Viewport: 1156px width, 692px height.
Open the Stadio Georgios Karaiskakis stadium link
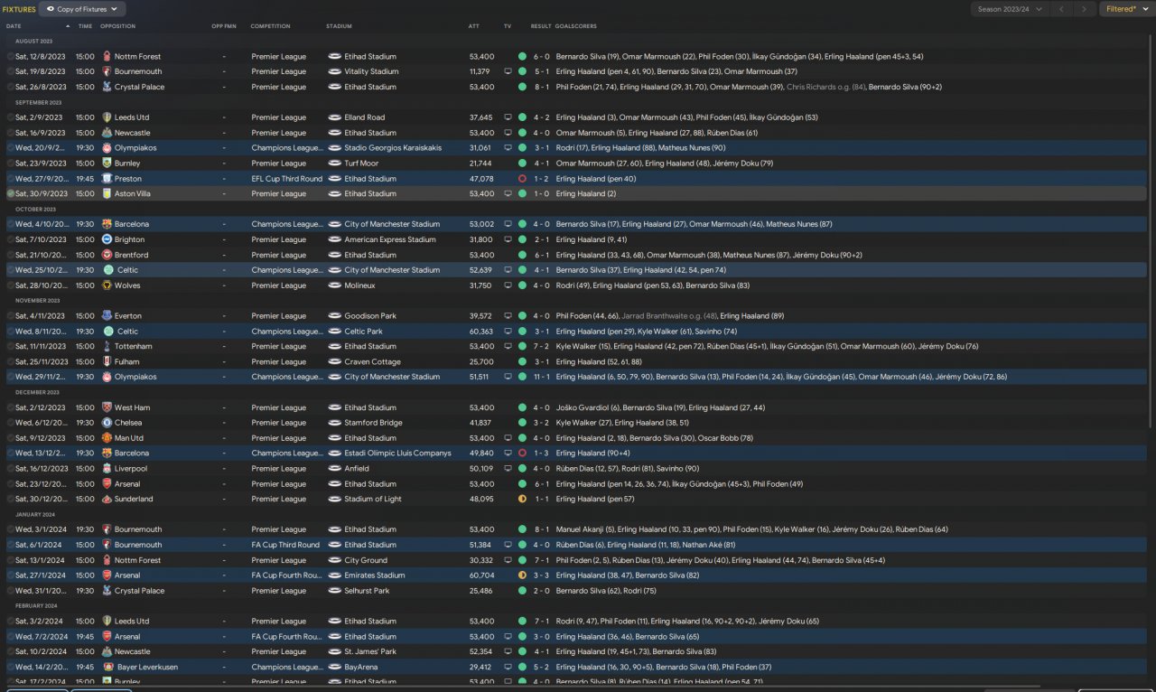[392, 148]
